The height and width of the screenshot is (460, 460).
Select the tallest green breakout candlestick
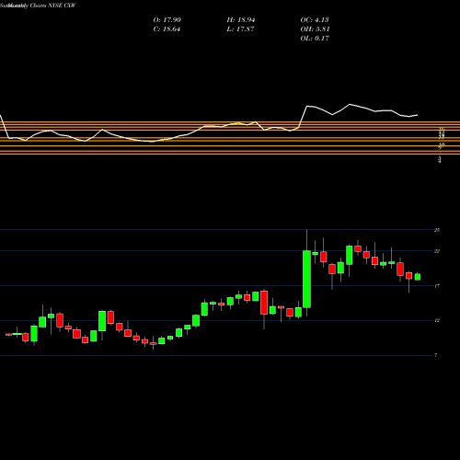pos(306,279)
